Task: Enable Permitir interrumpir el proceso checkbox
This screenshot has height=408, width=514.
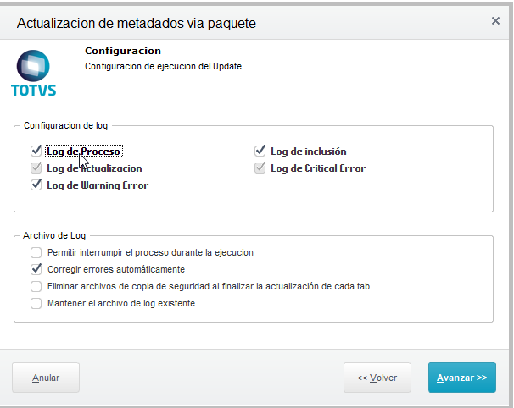Action: click(36, 252)
